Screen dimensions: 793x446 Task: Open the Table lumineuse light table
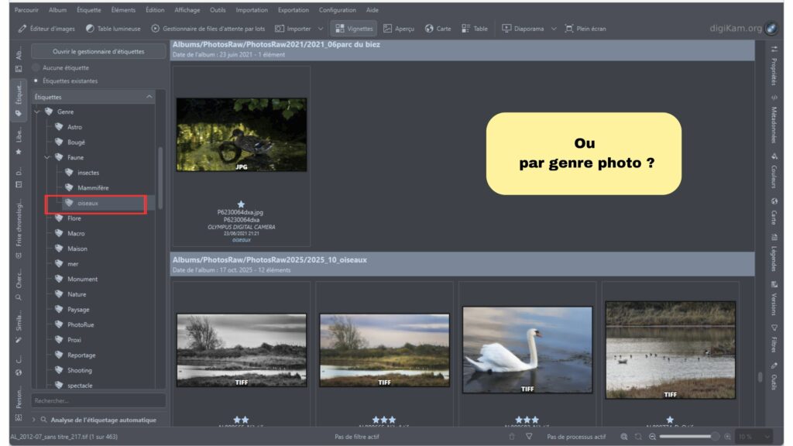(113, 29)
